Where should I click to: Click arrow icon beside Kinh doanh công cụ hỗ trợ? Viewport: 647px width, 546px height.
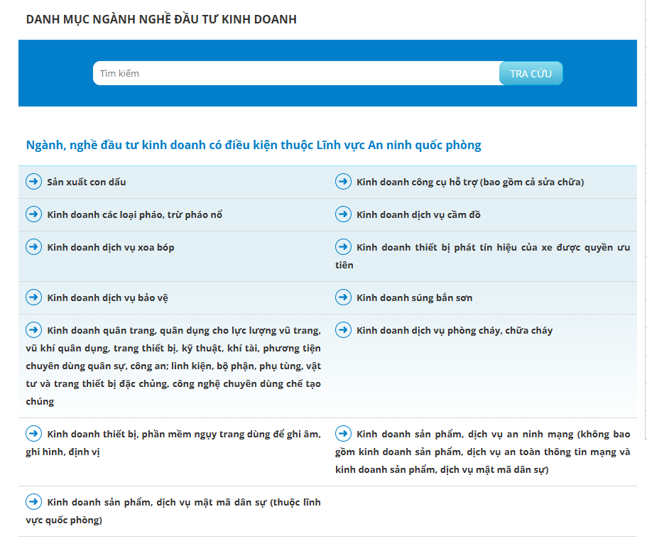(343, 182)
